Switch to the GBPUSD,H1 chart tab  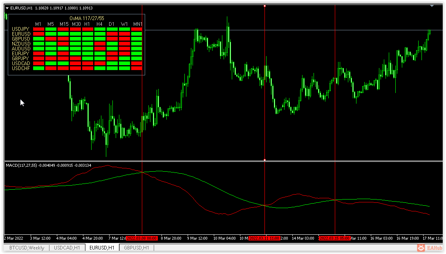pyautogui.click(x=137, y=248)
